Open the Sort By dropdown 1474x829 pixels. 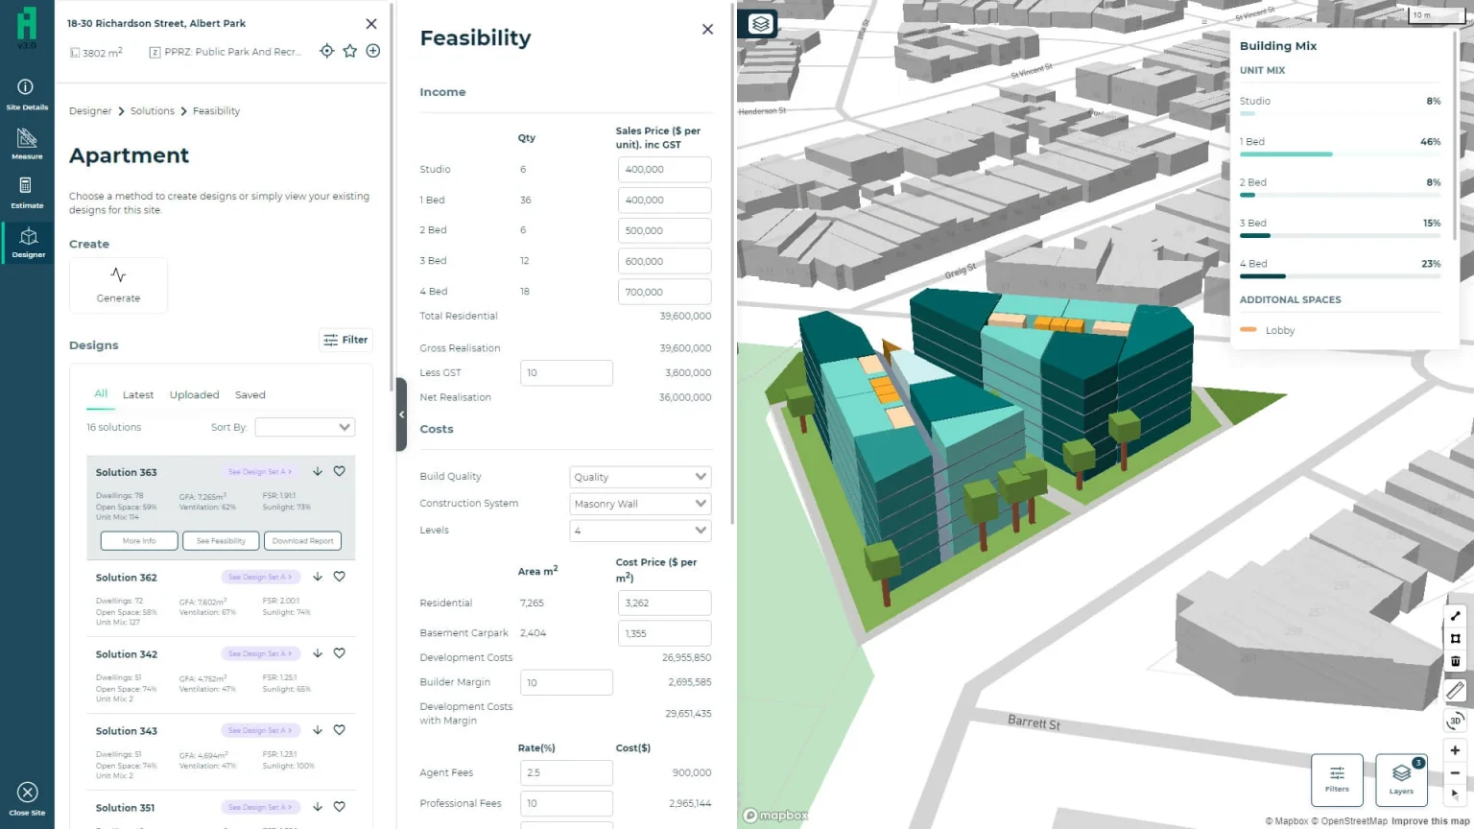(305, 427)
